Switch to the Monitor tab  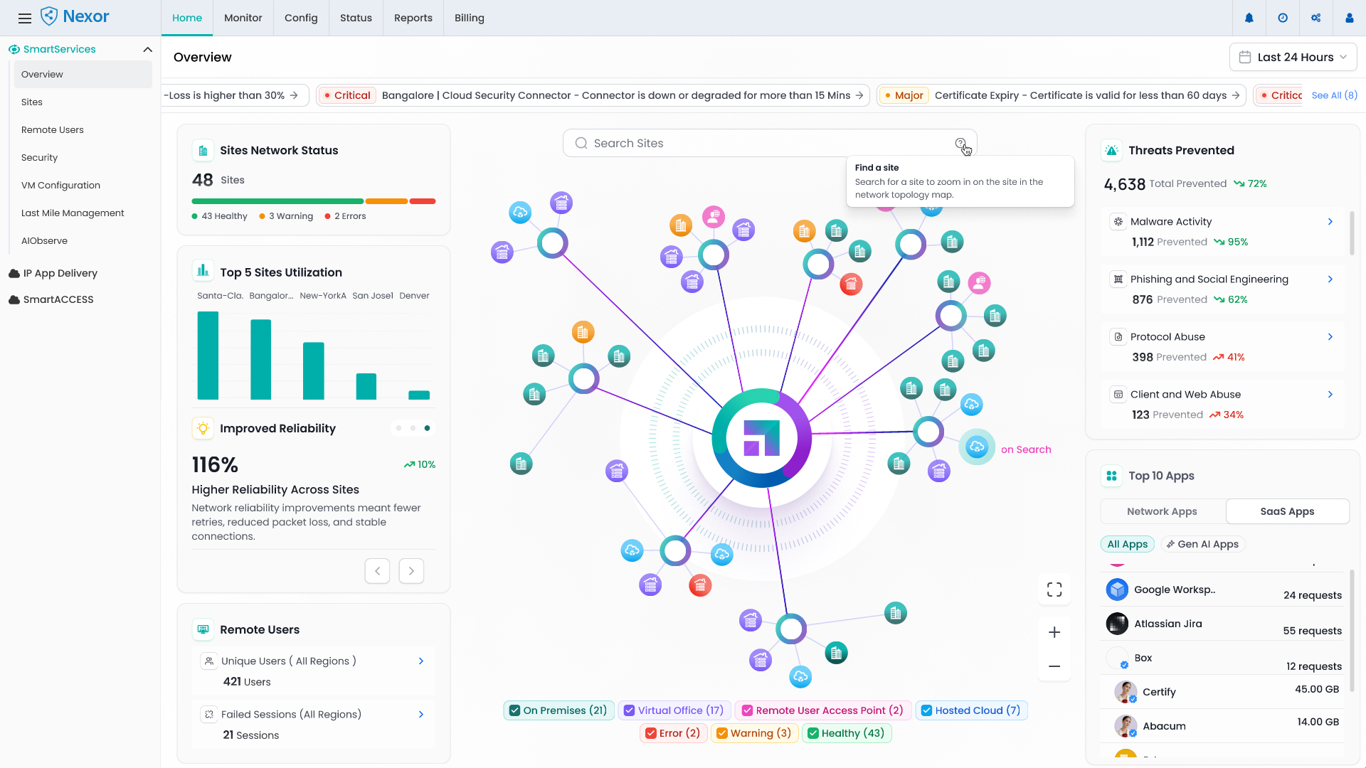[243, 18]
